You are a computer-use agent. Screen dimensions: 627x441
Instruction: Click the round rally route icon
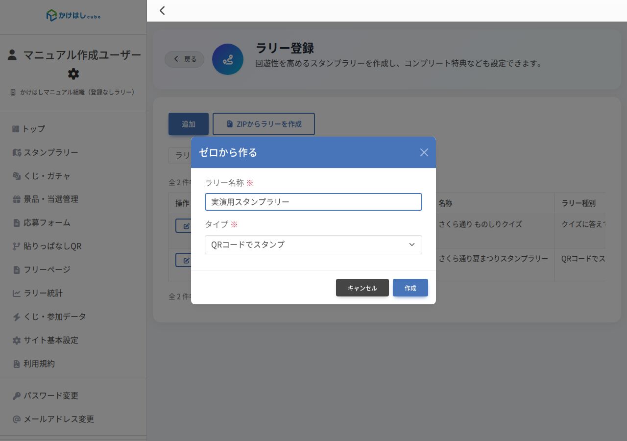tap(228, 59)
